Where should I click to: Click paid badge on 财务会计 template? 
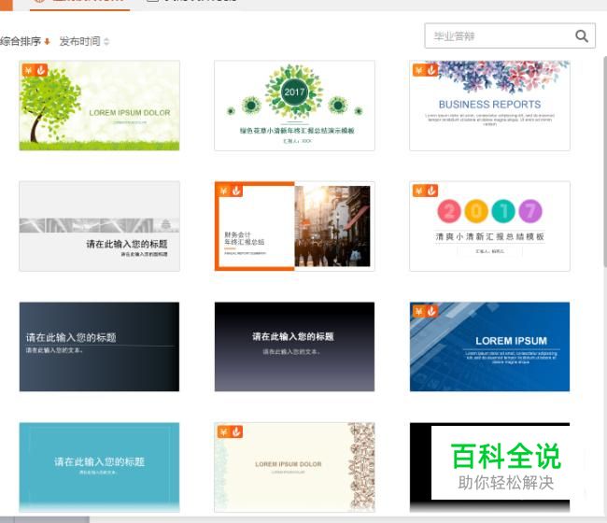click(x=230, y=191)
